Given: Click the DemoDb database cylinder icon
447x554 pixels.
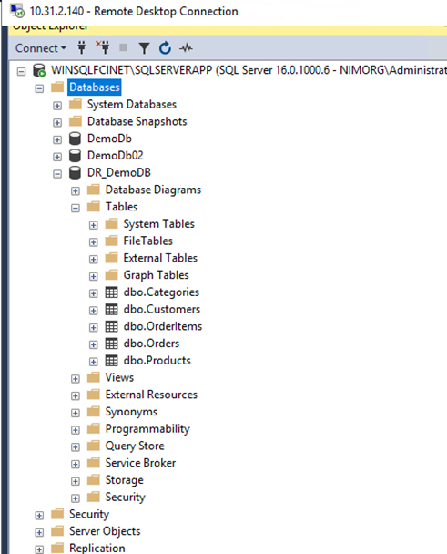Looking at the screenshot, I should tap(75, 138).
